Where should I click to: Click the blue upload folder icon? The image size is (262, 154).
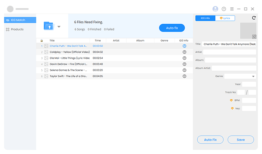click(49, 26)
